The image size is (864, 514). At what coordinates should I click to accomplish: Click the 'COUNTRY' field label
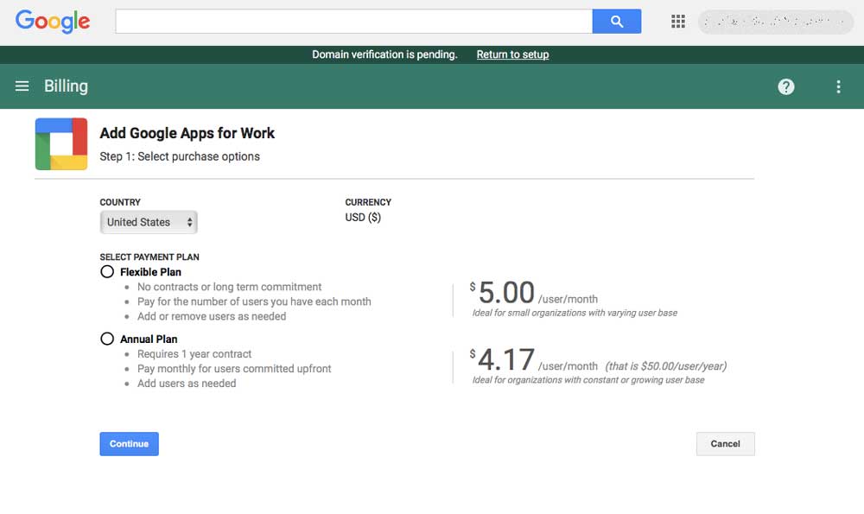(120, 202)
